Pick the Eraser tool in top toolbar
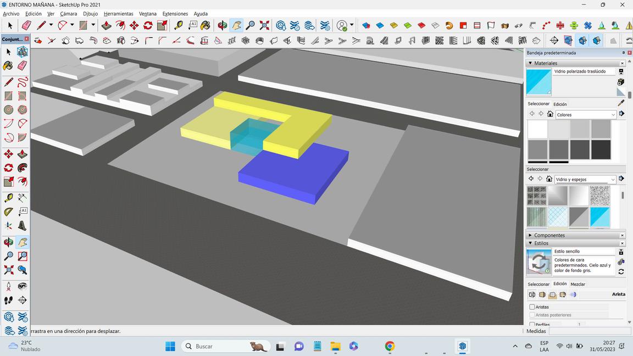633x356 pixels. pos(26,26)
